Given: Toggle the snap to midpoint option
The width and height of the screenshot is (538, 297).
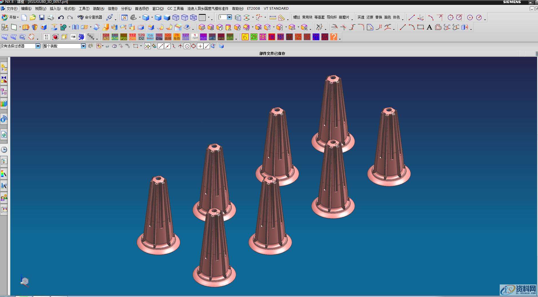Looking at the screenshot, I should tap(167, 46).
